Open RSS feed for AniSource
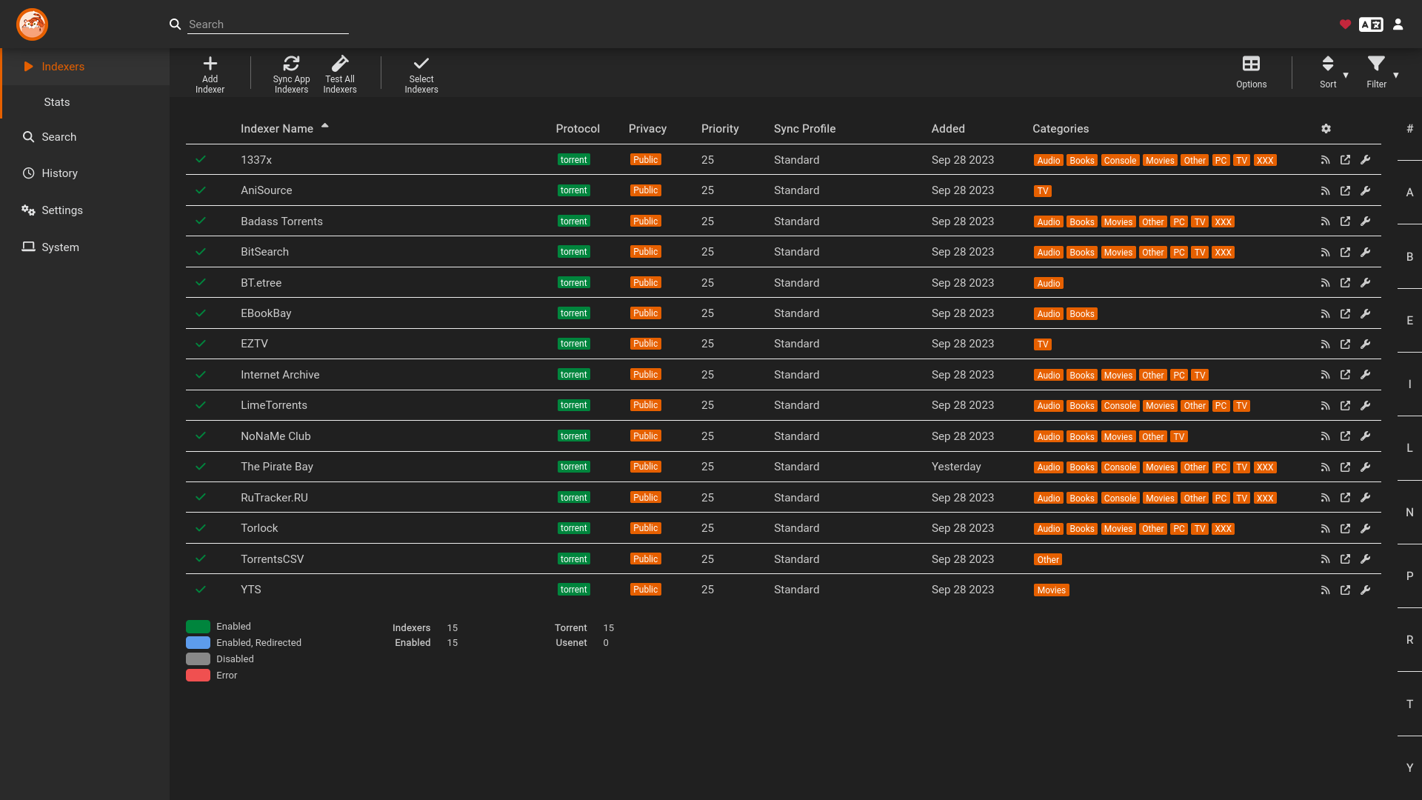1422x800 pixels. 1325,191
